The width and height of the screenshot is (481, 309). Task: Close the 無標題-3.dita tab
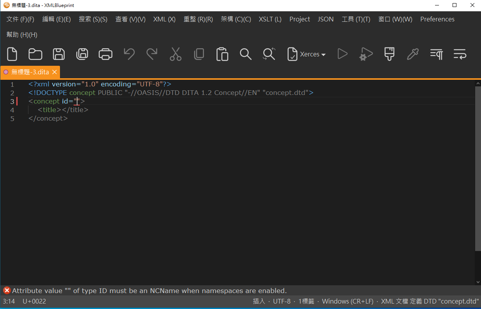tap(55, 72)
